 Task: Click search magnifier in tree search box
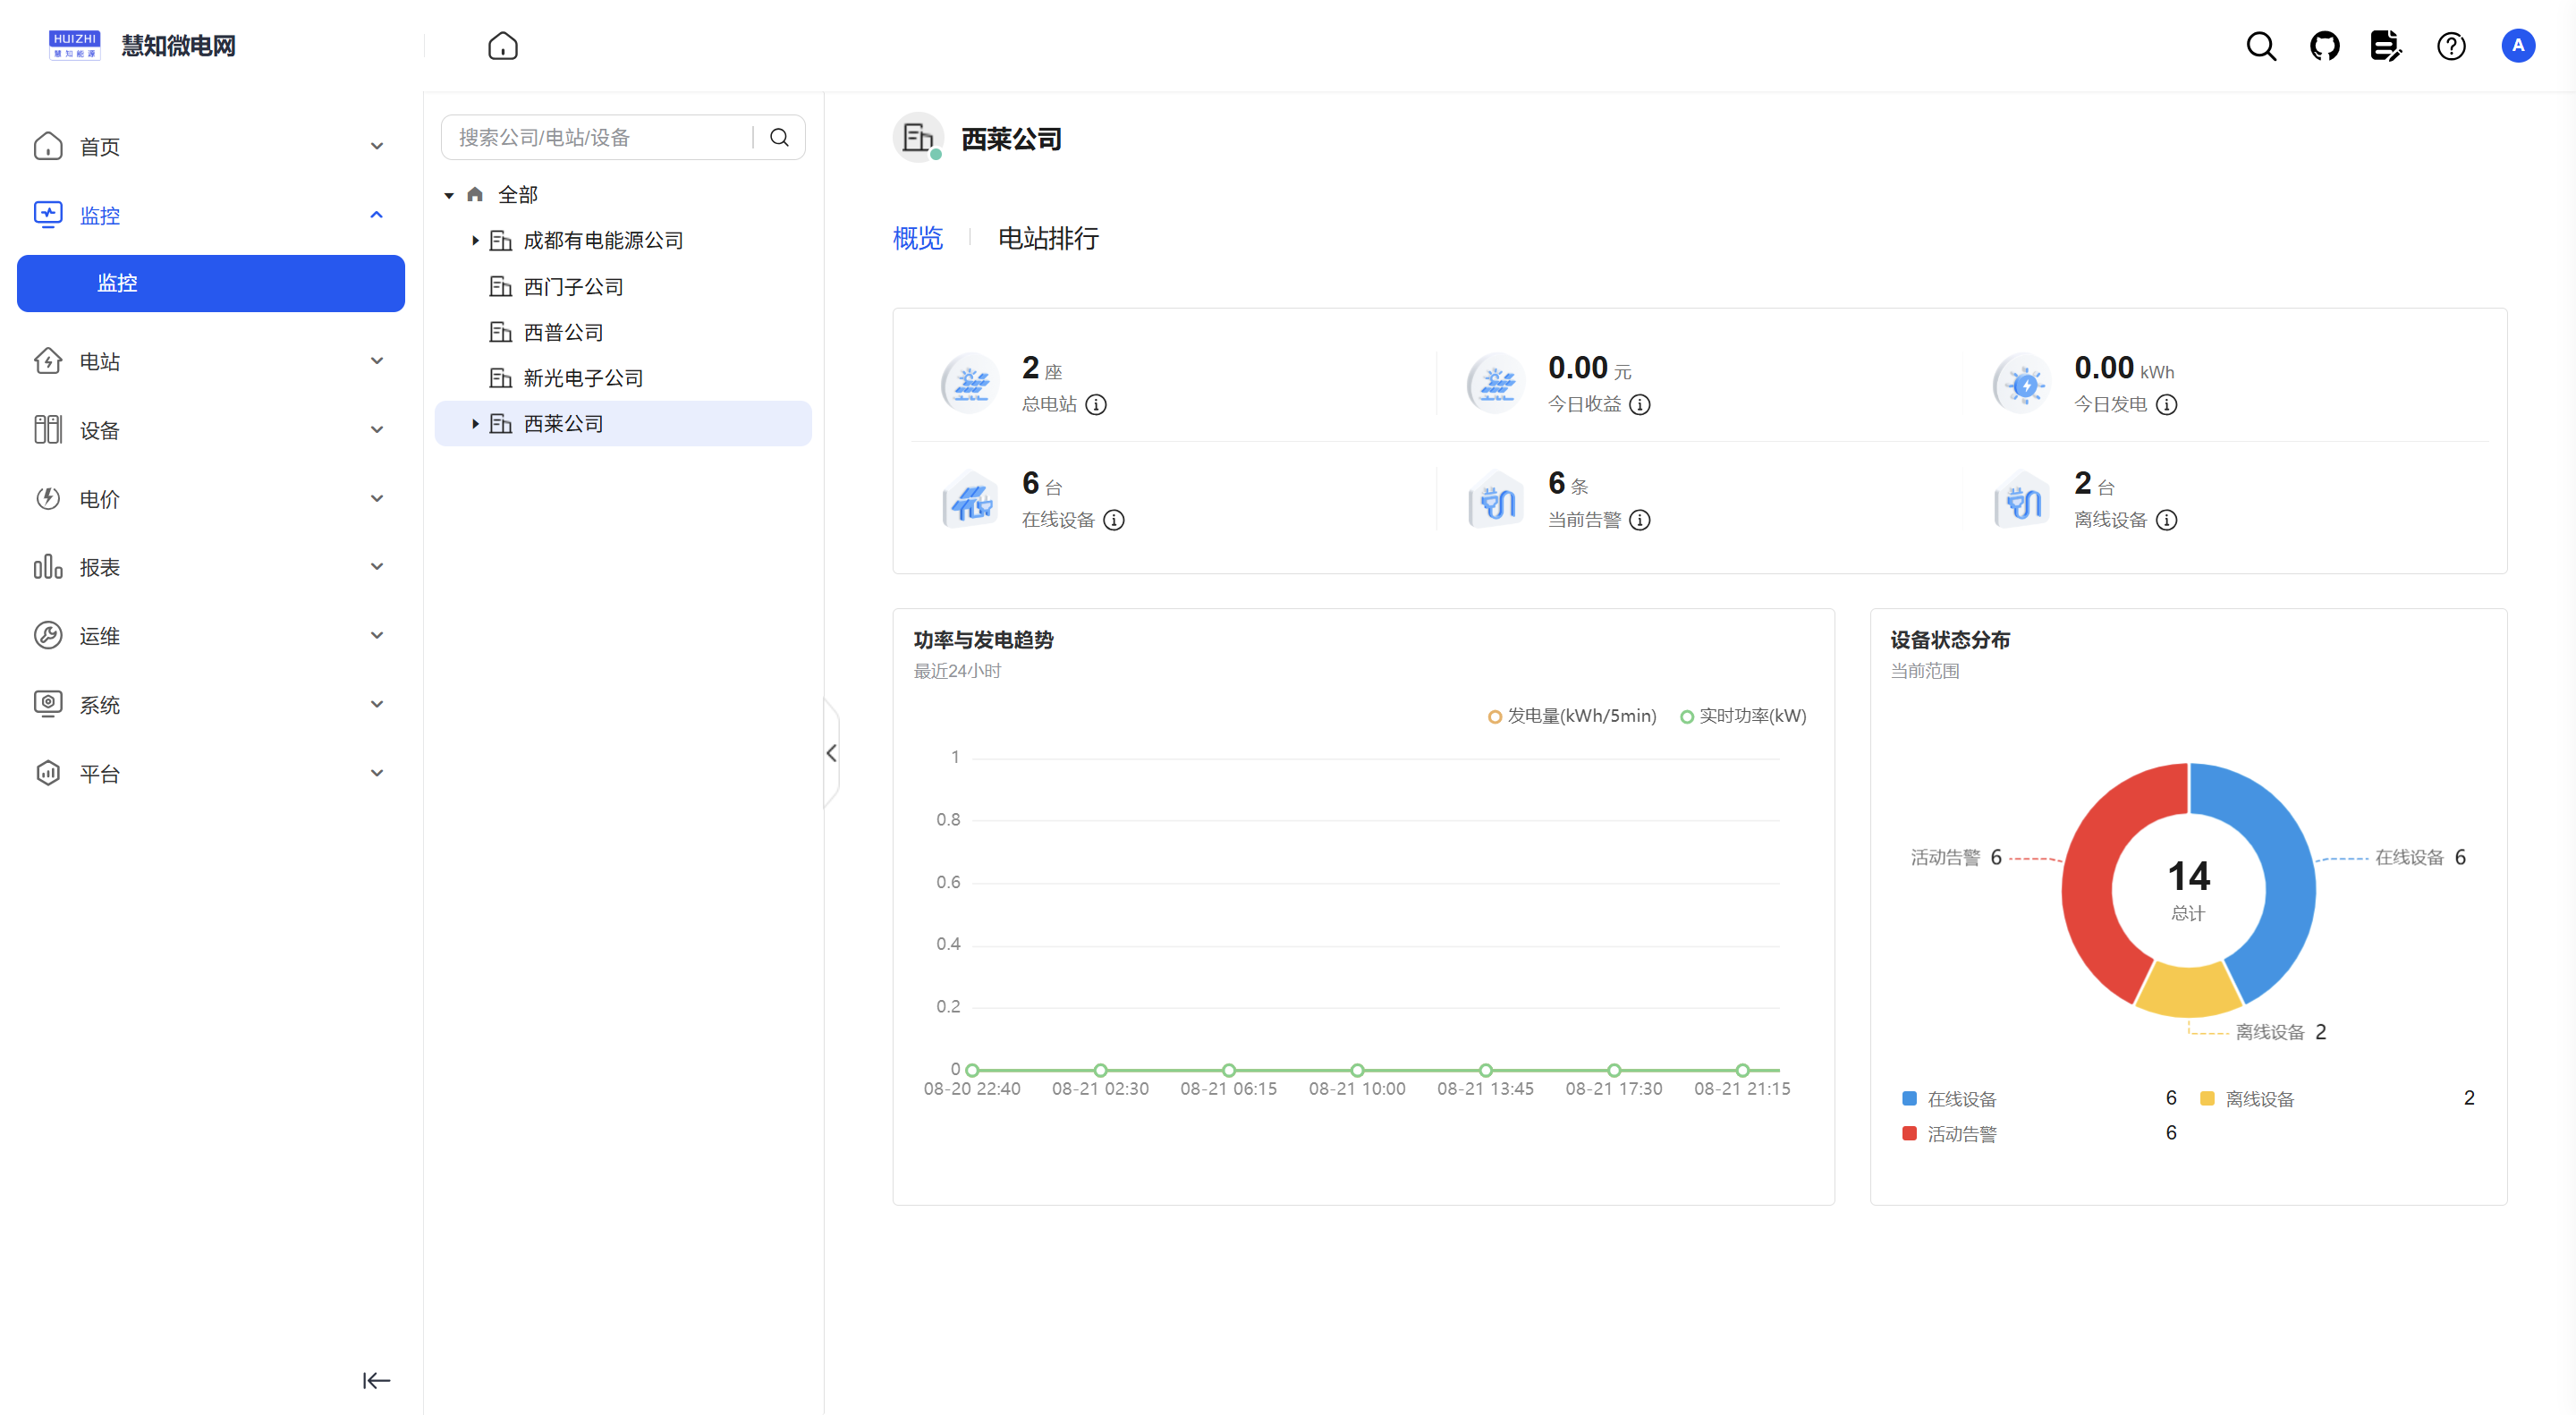(779, 137)
